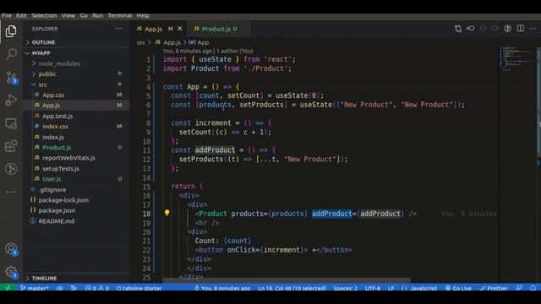541x304 pixels.
Task: Click the feedback icon in status bar
Action: coord(519,288)
